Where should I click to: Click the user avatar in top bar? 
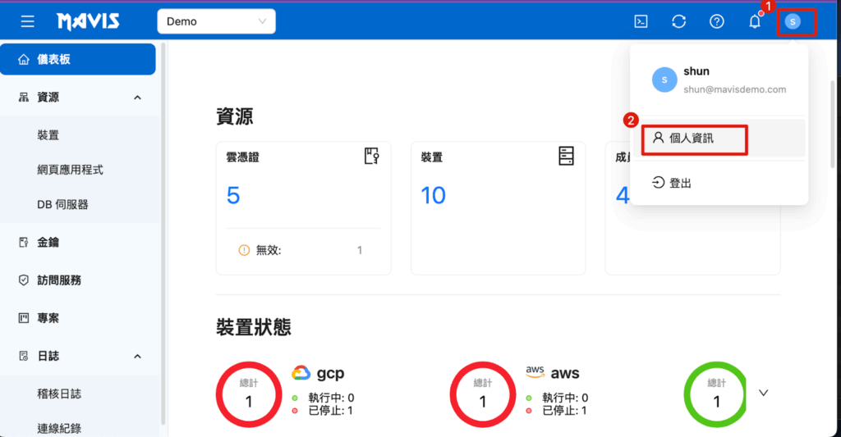pyautogui.click(x=793, y=21)
